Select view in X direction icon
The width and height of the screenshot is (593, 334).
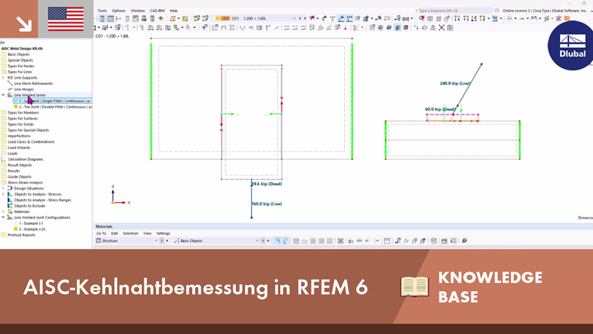457,18
